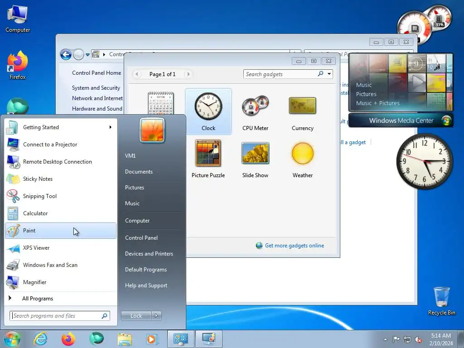Open Windows Media Player on taskbar
Image resolution: width=464 pixels, height=348 pixels.
click(152, 339)
